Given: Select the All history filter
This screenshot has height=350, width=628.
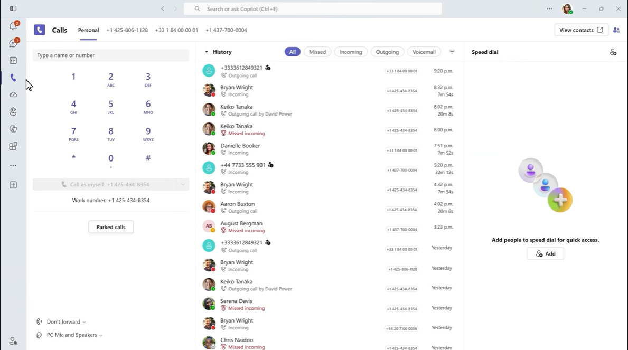Looking at the screenshot, I should click(x=293, y=52).
